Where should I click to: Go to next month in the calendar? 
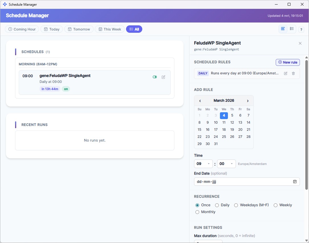(248, 101)
